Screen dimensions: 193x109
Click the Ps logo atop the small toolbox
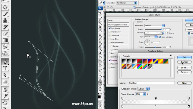pos(100,8)
